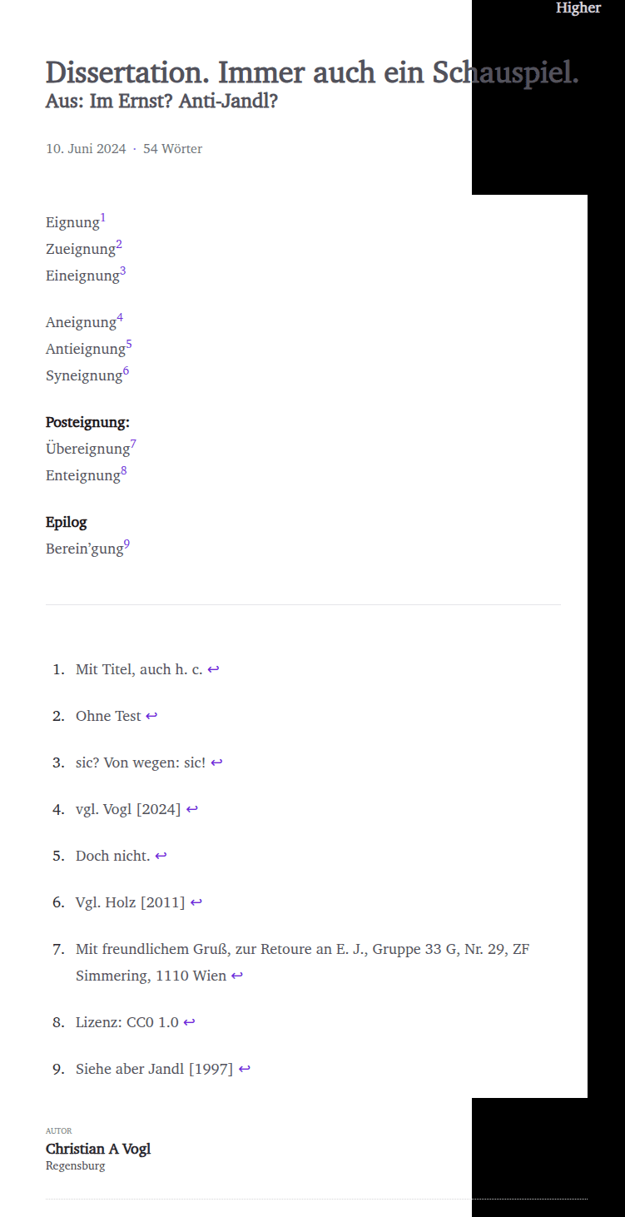Screen dimensions: 625x1217
Task: Click return arrow after vgl. Vogl [2024]
Action: (x=192, y=809)
